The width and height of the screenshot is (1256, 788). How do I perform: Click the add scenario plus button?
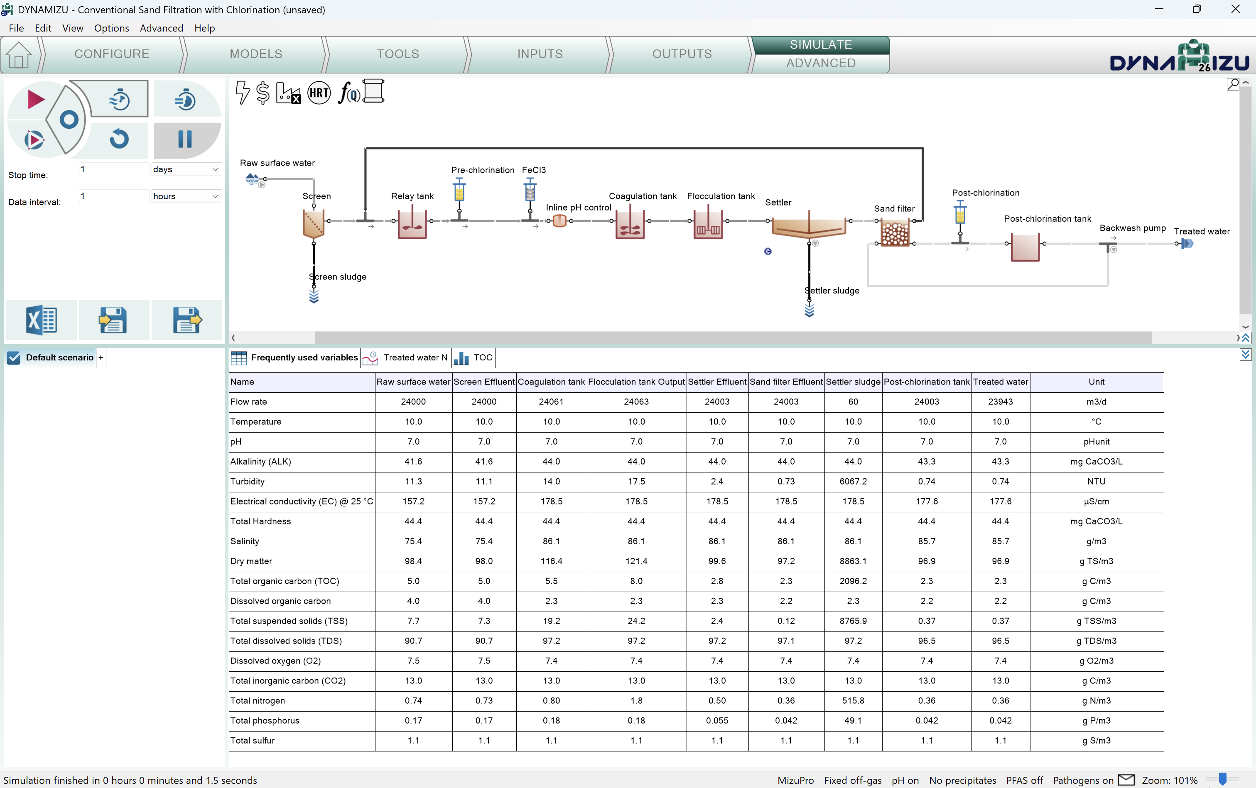(x=101, y=357)
